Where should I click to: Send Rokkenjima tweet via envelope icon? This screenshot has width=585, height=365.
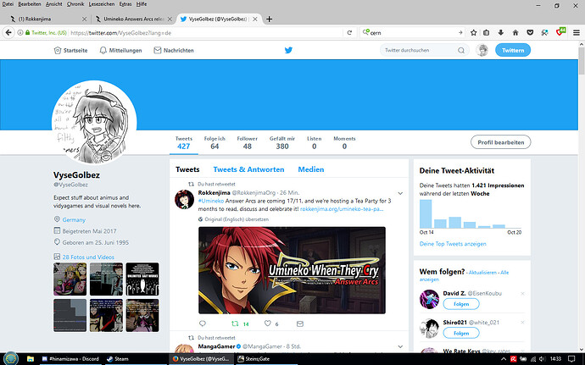(x=300, y=324)
